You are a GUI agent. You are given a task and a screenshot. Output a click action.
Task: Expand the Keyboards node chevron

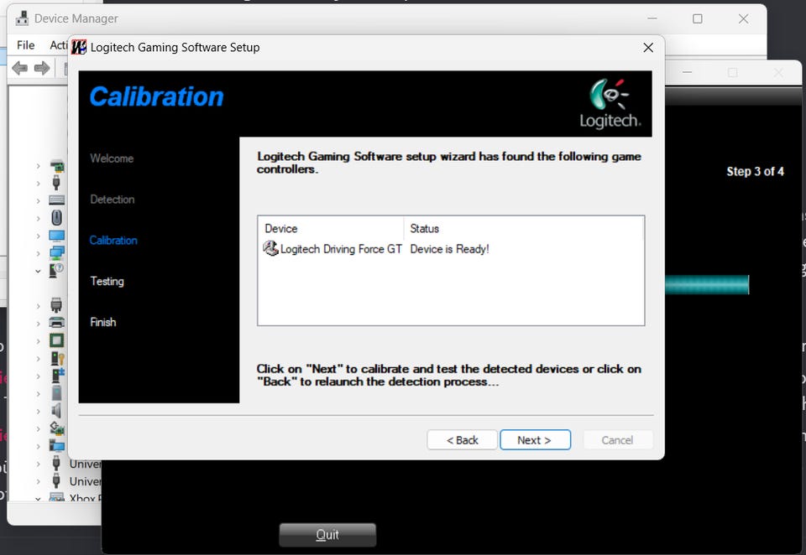[38, 200]
